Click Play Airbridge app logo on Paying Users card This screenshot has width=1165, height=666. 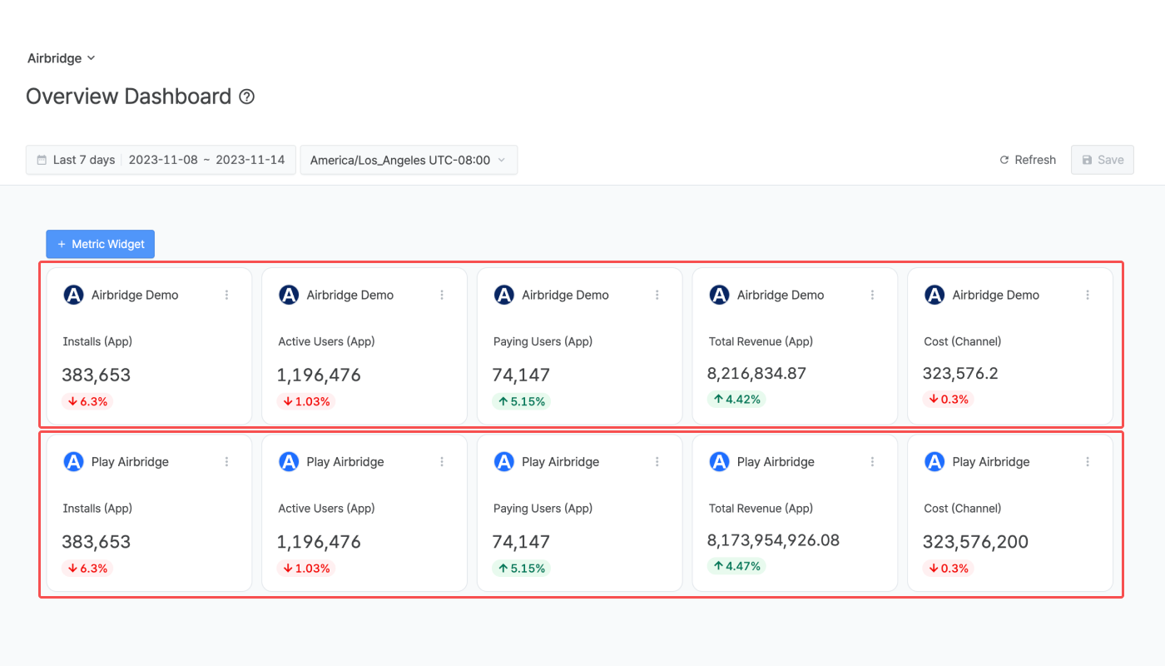(503, 461)
